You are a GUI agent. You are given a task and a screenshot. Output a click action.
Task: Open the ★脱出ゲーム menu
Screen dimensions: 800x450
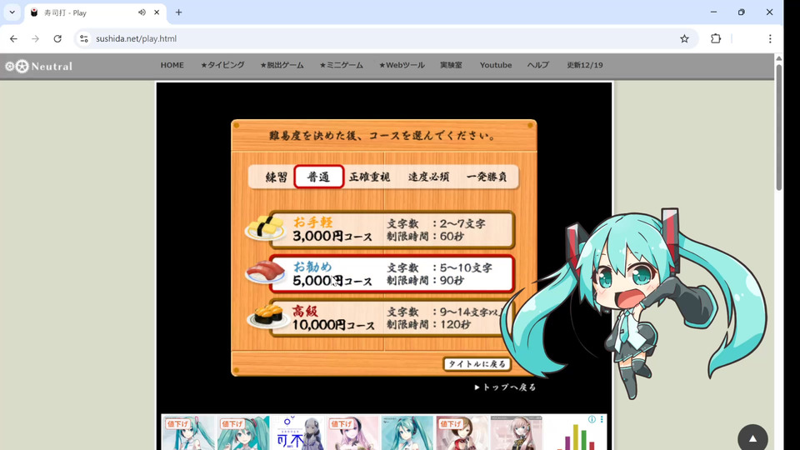click(x=282, y=65)
